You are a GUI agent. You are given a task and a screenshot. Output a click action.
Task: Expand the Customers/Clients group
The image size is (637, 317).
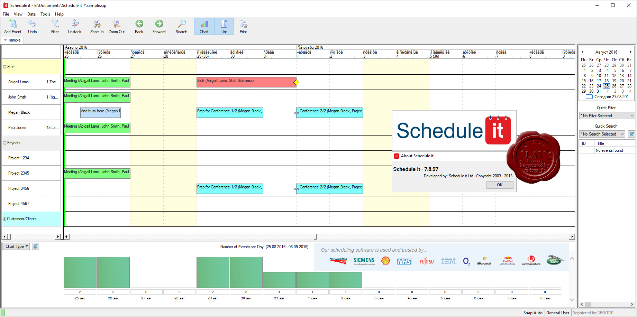coord(5,219)
